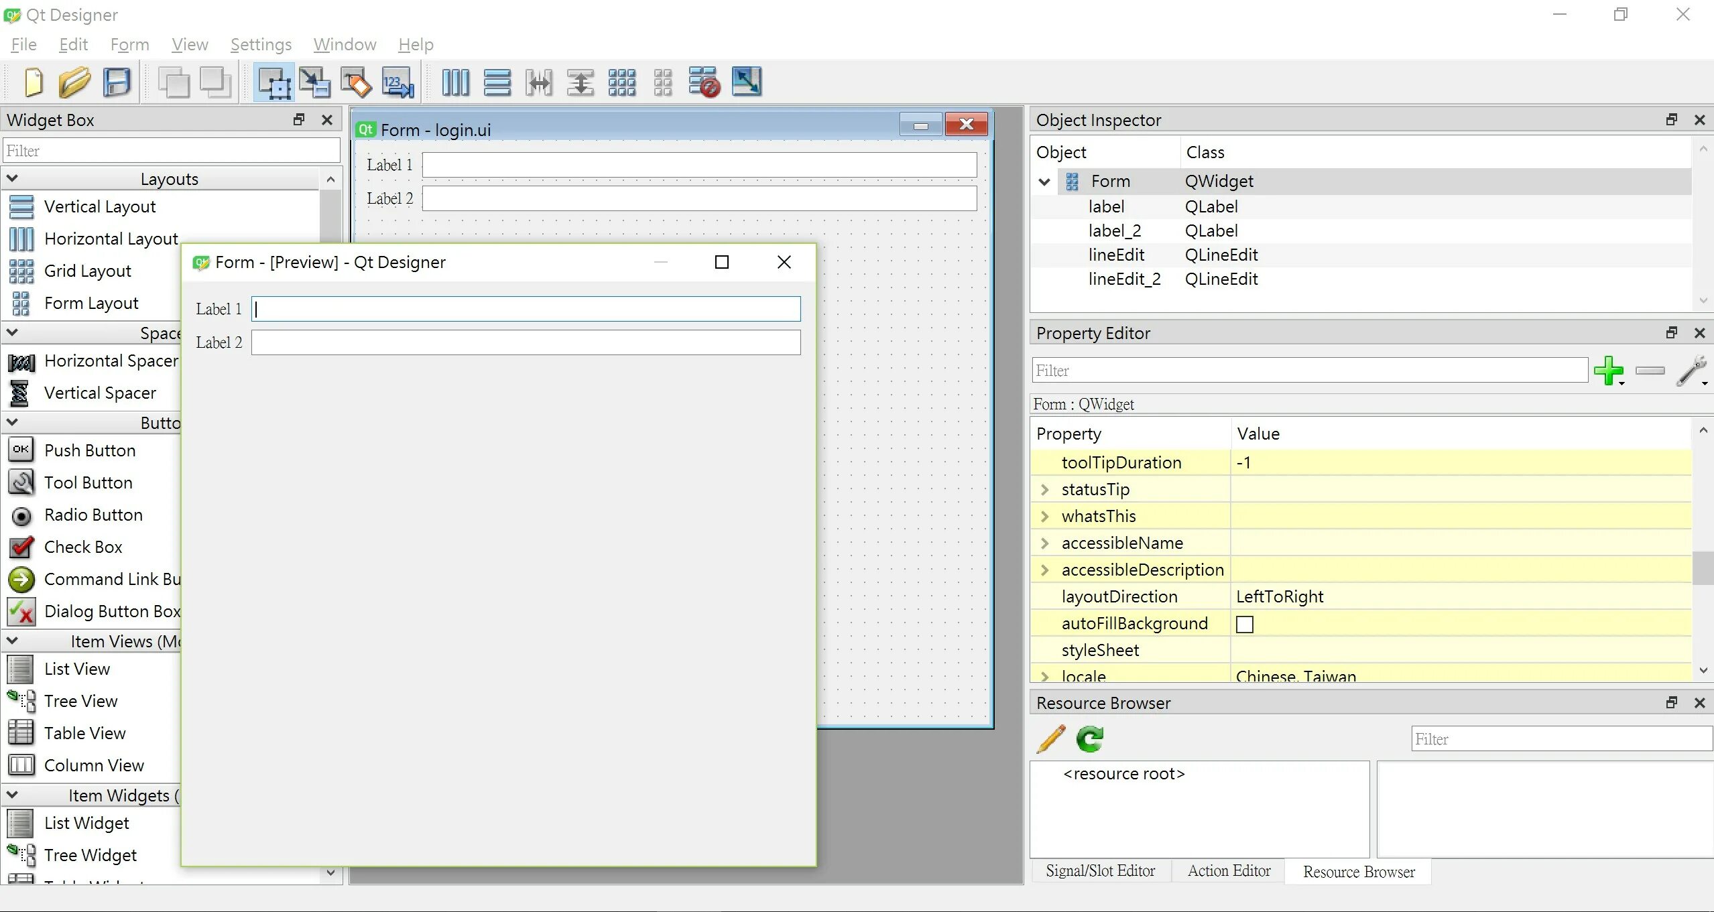Apply Lay Out Horizontally toolbar icon
Image resolution: width=1714 pixels, height=912 pixels.
(456, 82)
